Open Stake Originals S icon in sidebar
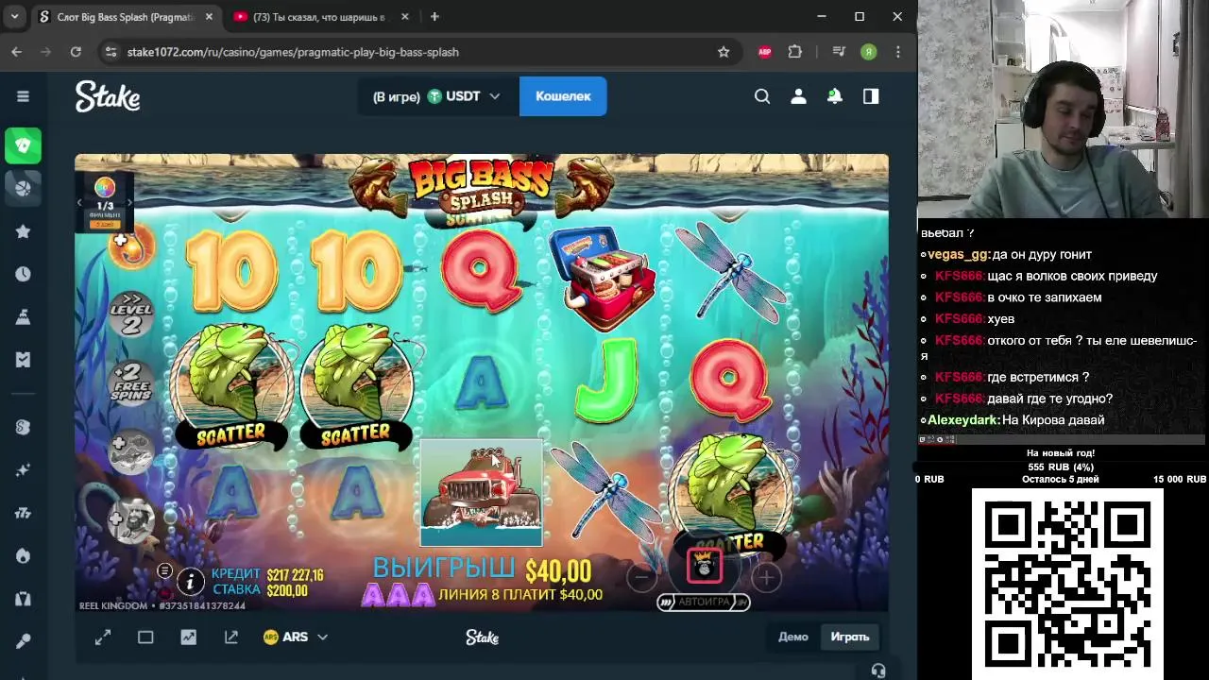Viewport: 1209px width, 680px height. click(23, 427)
